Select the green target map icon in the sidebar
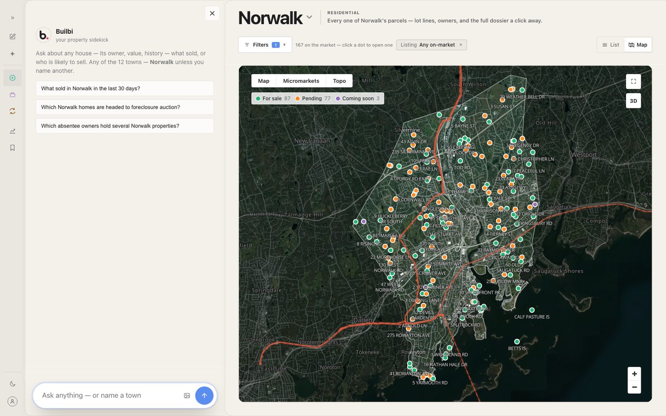Image resolution: width=666 pixels, height=416 pixels. pyautogui.click(x=12, y=78)
